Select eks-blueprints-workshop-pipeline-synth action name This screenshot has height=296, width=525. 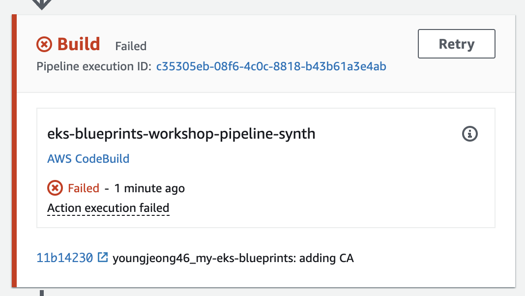(181, 133)
